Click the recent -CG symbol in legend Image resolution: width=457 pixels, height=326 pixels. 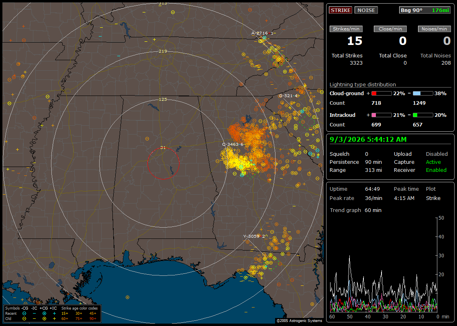[24, 314]
